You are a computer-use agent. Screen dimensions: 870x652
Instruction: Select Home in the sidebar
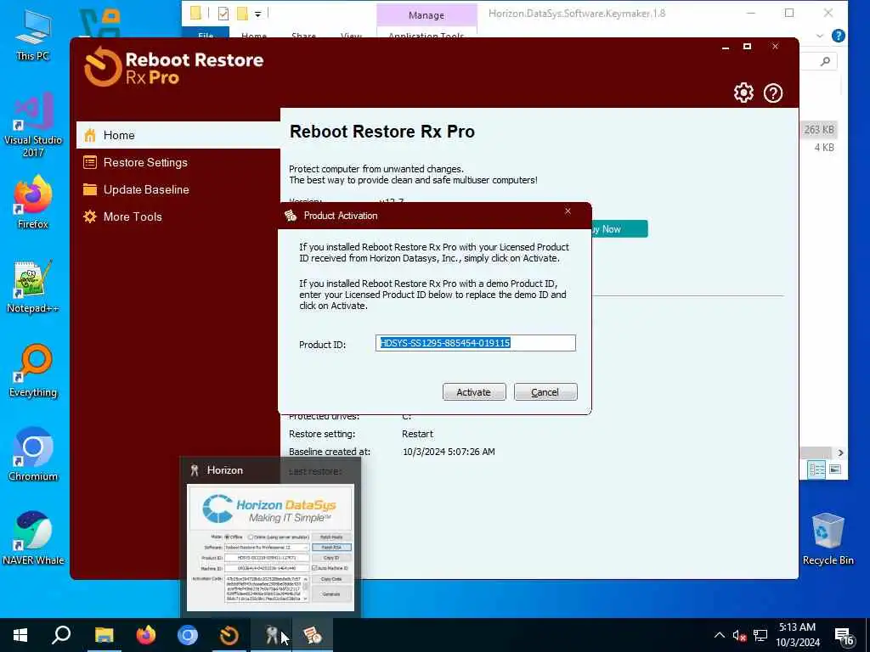pos(178,135)
